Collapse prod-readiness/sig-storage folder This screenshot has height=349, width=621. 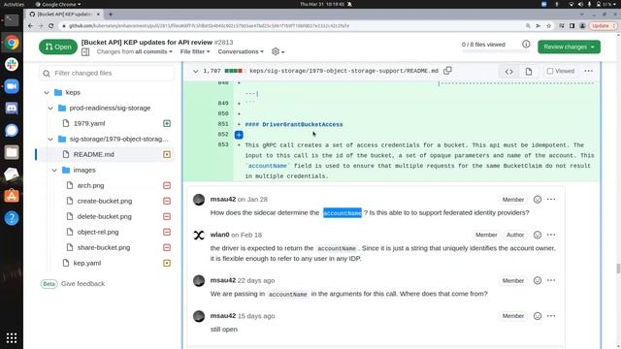(50, 108)
